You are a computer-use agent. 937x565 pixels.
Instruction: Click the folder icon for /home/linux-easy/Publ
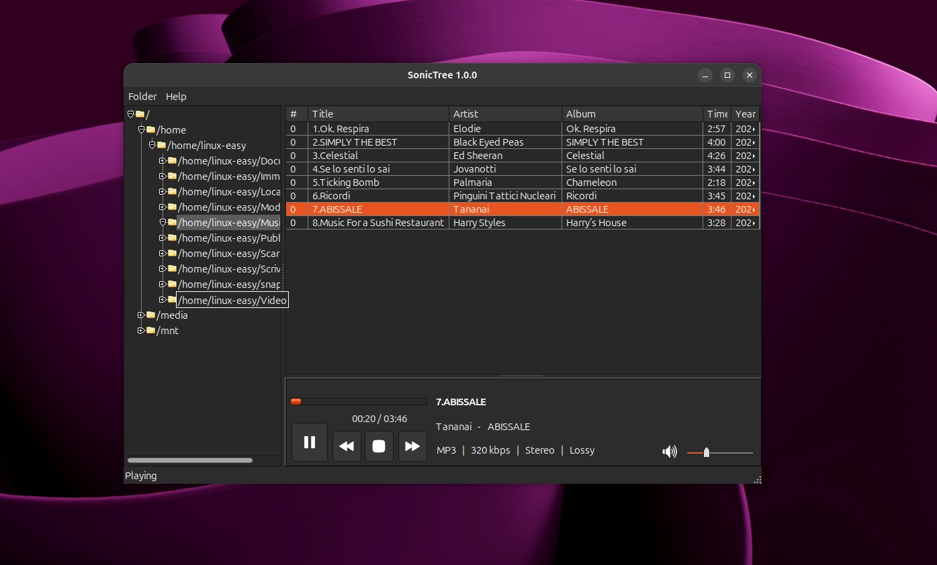point(172,238)
